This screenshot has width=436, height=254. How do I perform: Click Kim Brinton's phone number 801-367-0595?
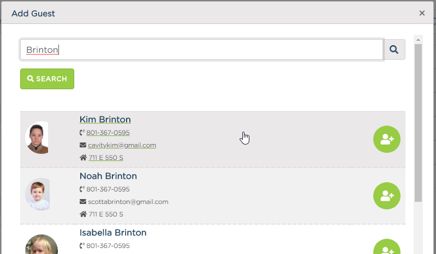point(108,133)
